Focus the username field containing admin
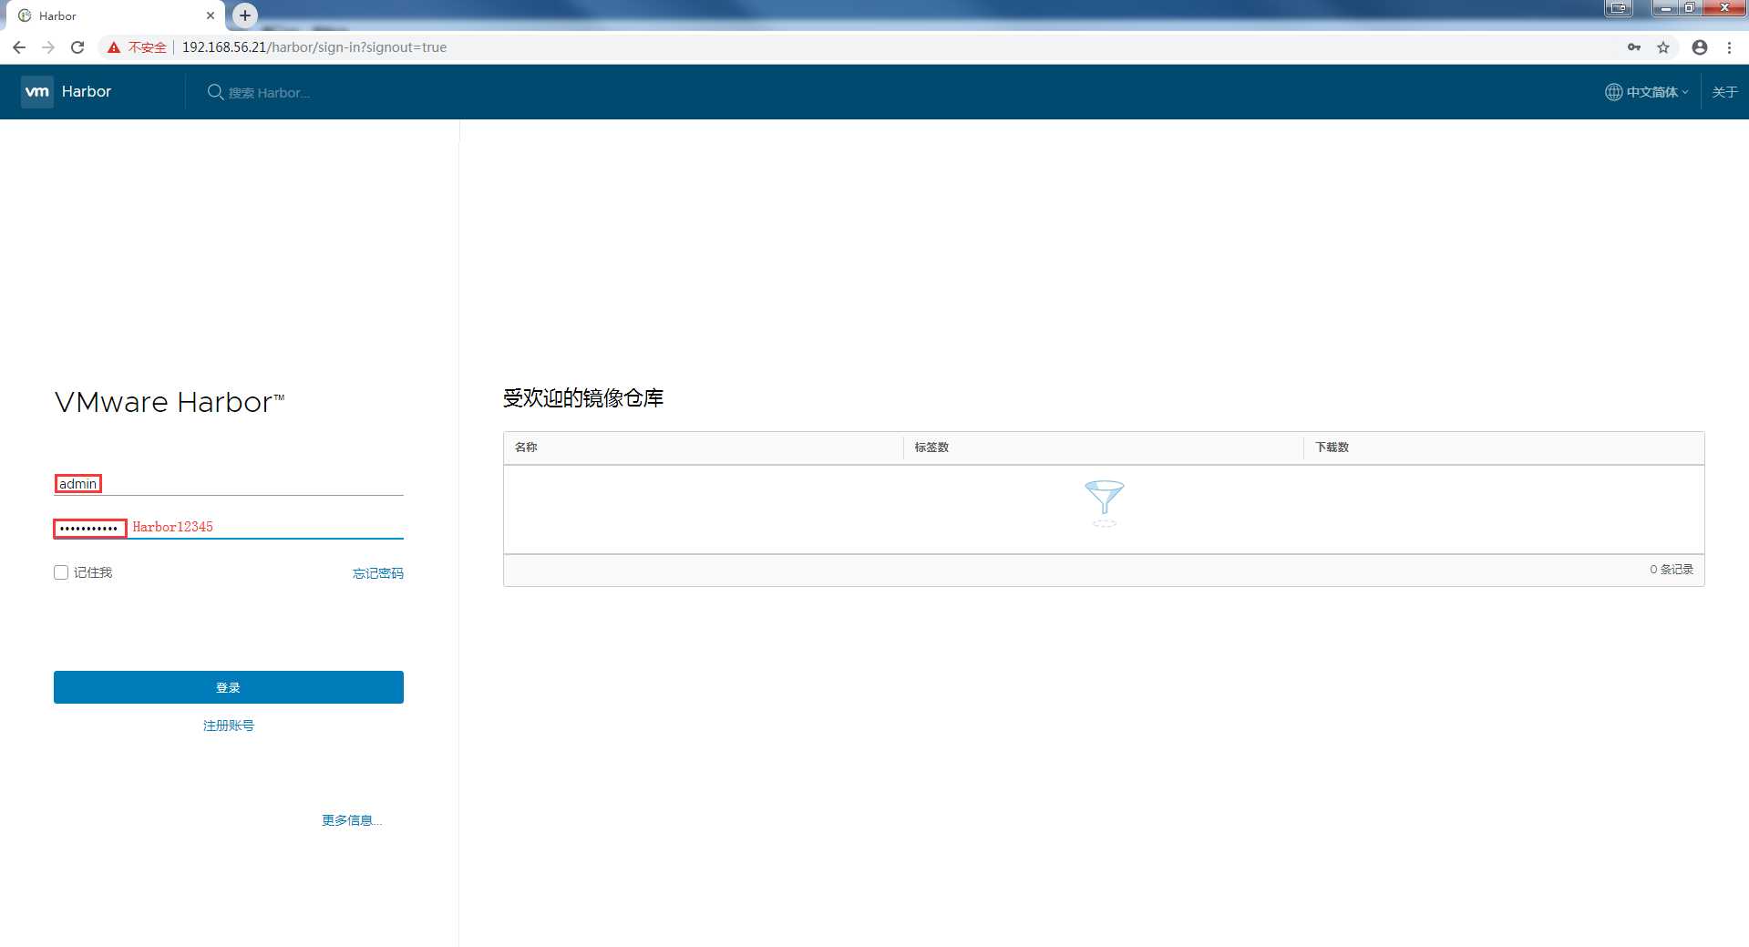Image resolution: width=1749 pixels, height=947 pixels. coord(229,484)
